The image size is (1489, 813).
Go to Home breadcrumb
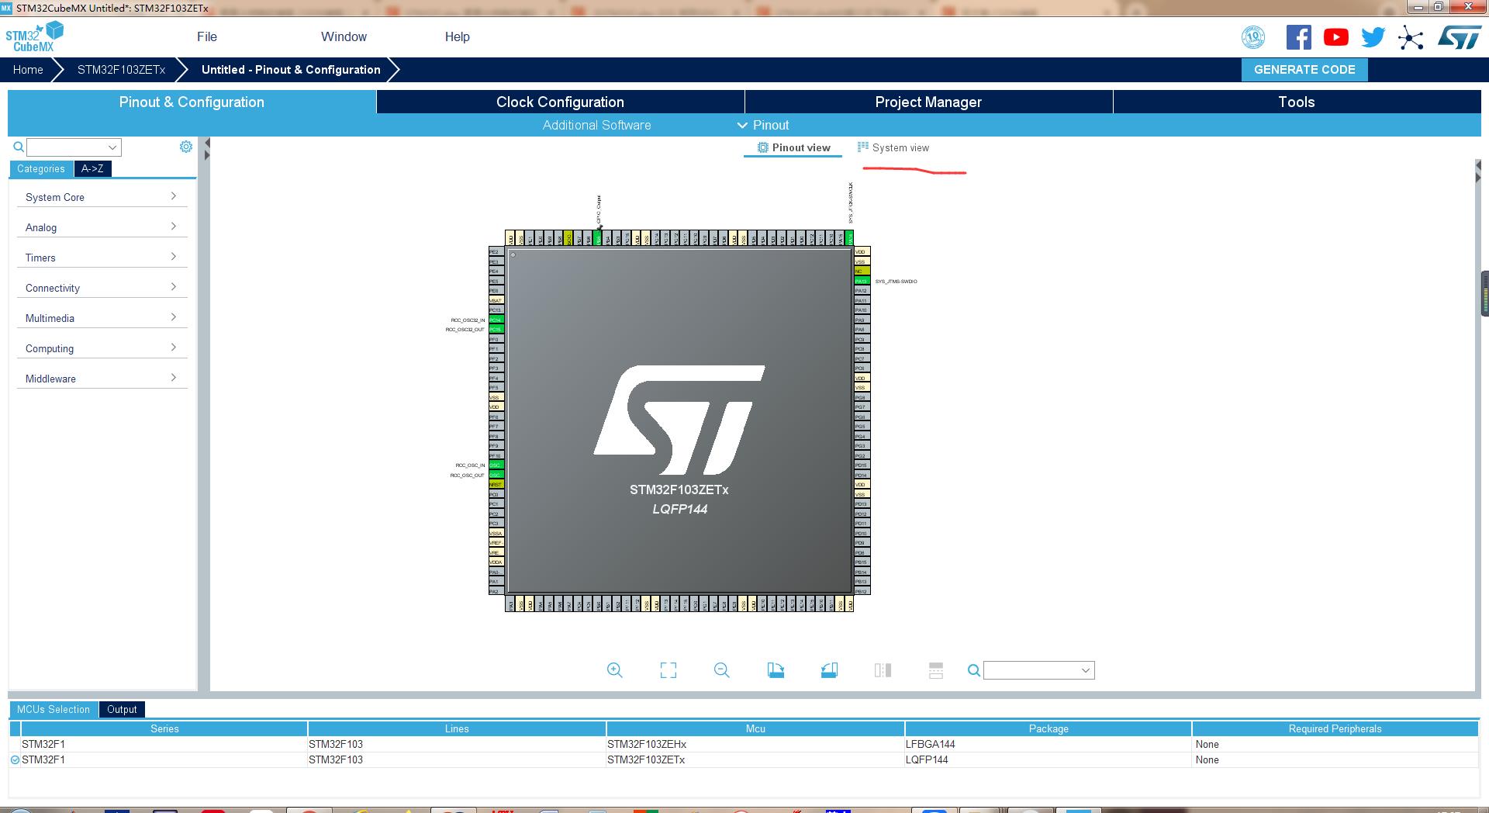click(x=28, y=69)
